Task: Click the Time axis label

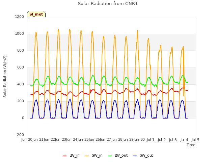Action: pyautogui.click(x=191, y=145)
